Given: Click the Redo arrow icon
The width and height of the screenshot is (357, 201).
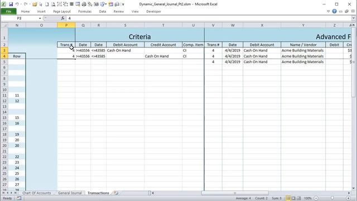Looking at the screenshot, I should coord(26,4).
